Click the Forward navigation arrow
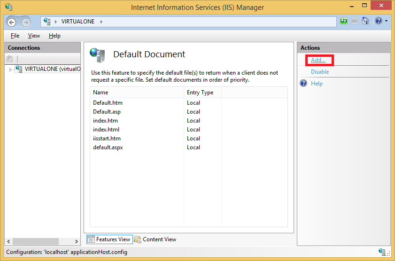The height and width of the screenshot is (261, 395). tap(26, 23)
